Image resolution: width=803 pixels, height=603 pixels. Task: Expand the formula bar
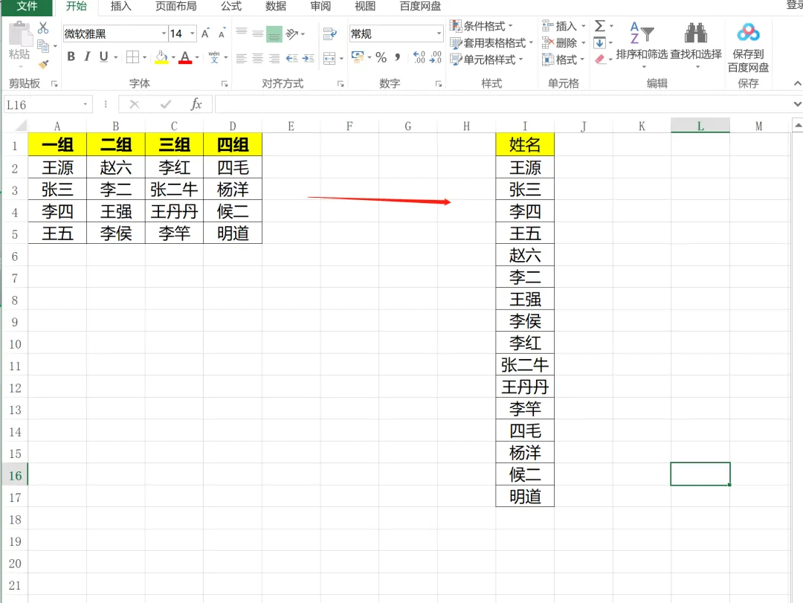pyautogui.click(x=797, y=104)
